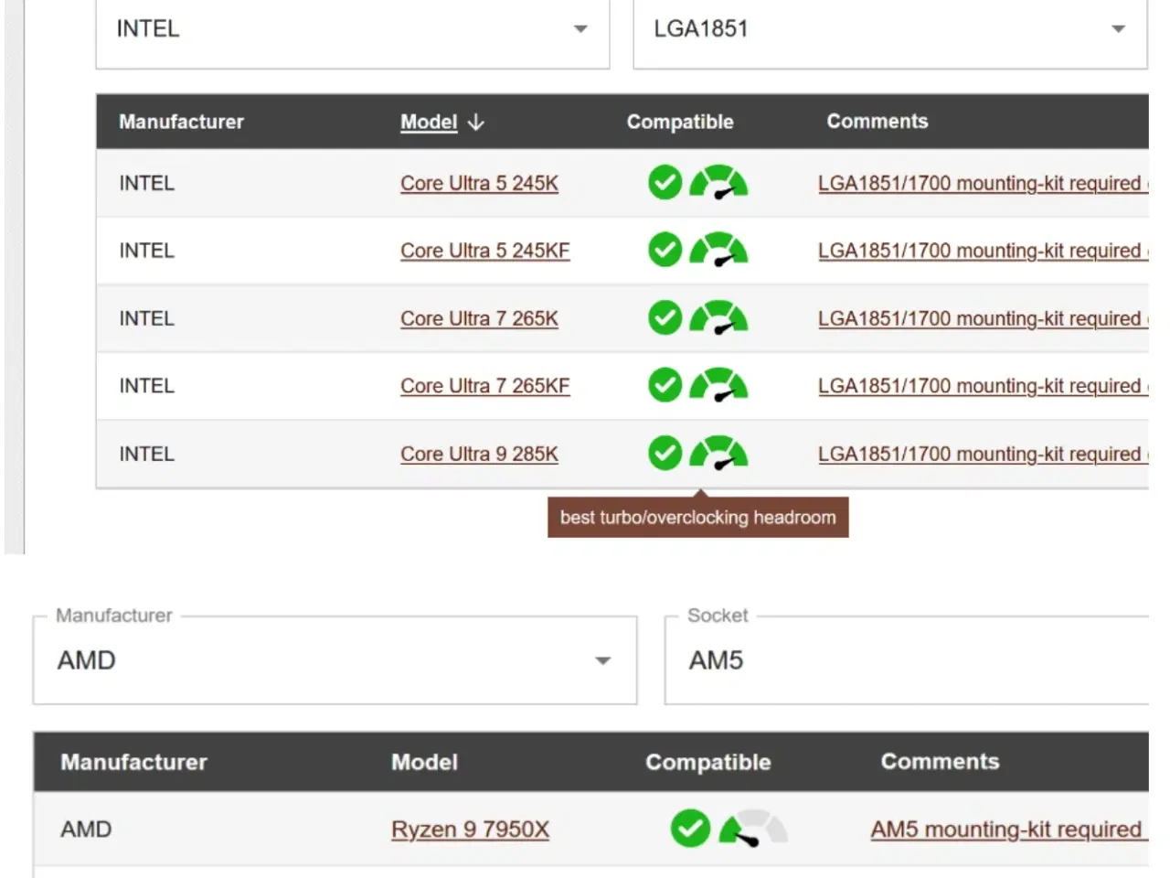Open the Core Ultra 5 245K model link
This screenshot has height=878, width=1170.
click(479, 183)
